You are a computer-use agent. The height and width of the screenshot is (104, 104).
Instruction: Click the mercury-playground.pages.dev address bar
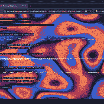pos(45,11)
